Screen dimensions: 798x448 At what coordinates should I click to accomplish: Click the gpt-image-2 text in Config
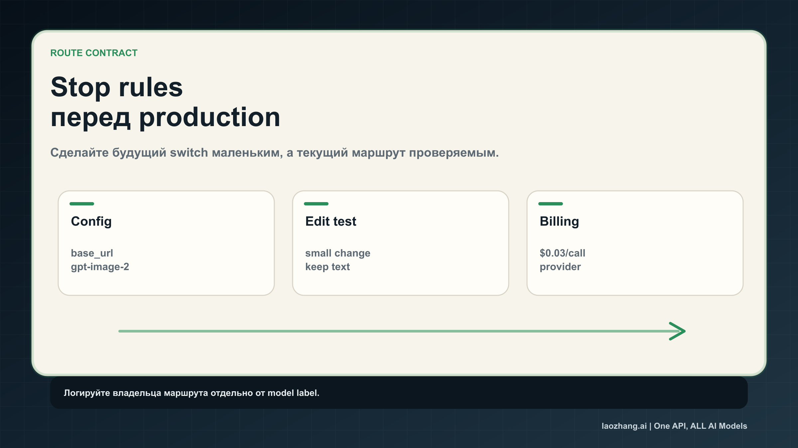coord(100,266)
